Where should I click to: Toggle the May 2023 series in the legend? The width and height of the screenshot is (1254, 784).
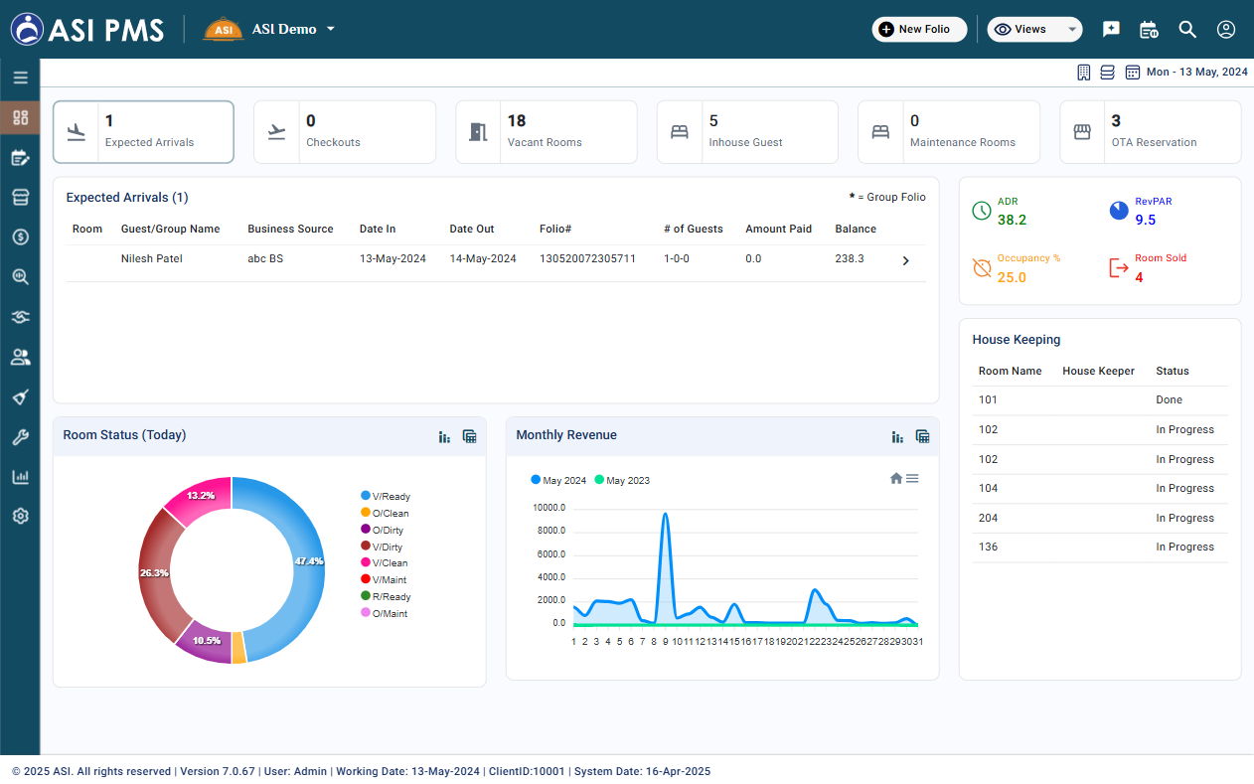pyautogui.click(x=622, y=480)
